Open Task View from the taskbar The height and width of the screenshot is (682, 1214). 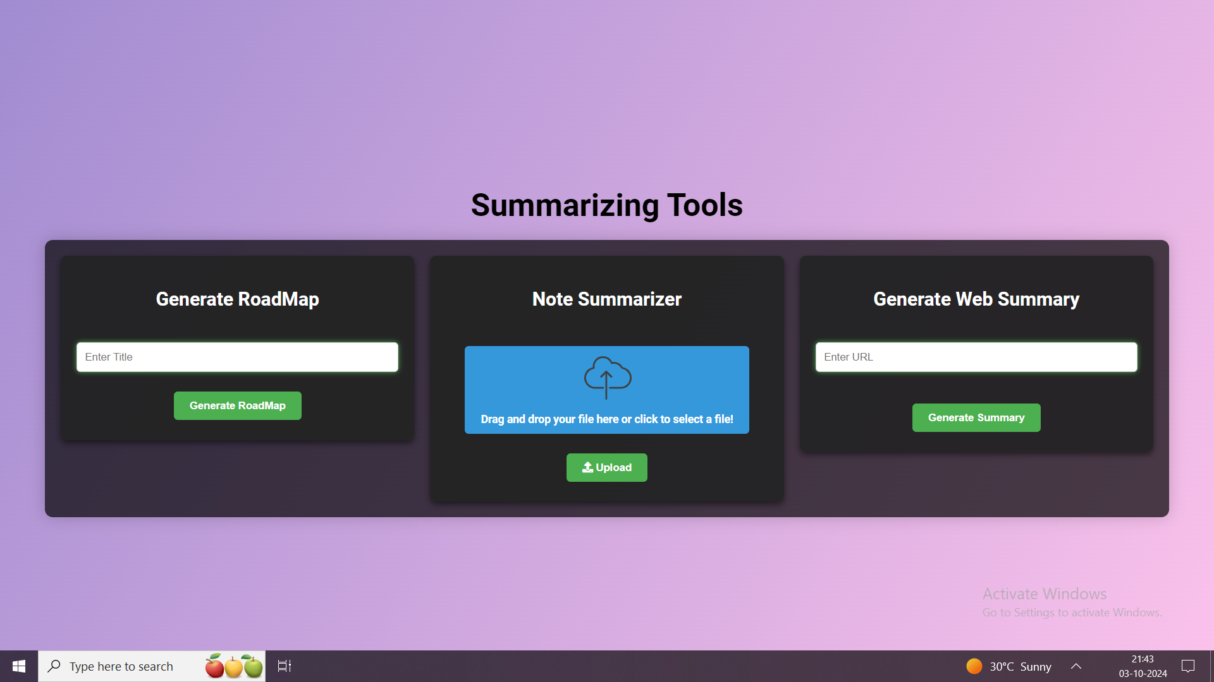coord(285,666)
